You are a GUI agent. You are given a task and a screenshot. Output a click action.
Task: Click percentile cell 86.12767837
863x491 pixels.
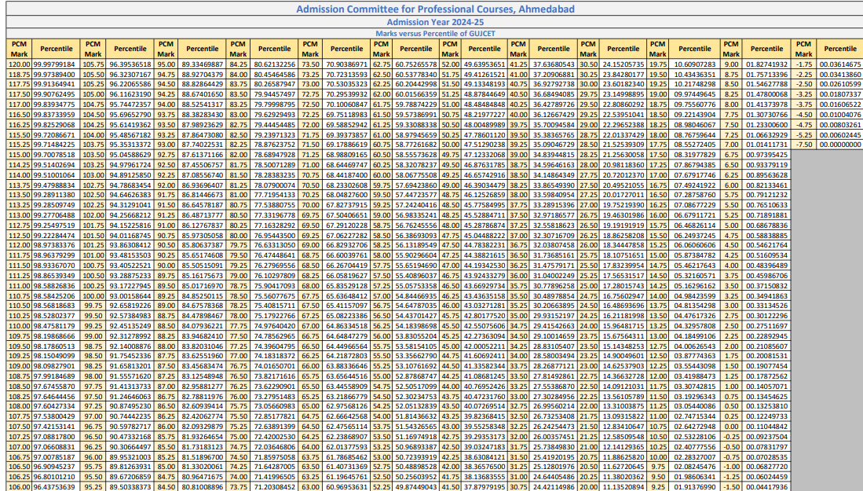202,225
